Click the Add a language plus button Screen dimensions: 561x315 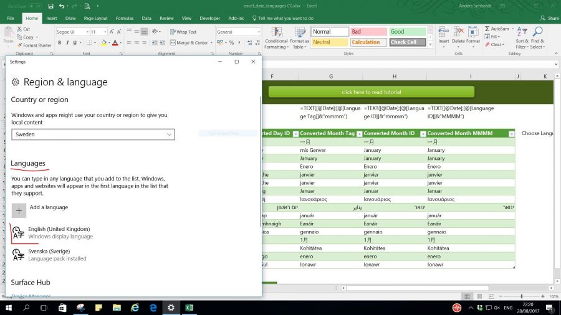(19, 210)
